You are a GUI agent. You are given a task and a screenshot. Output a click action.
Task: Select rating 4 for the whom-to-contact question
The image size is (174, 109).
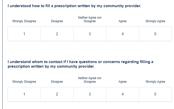click(x=122, y=94)
